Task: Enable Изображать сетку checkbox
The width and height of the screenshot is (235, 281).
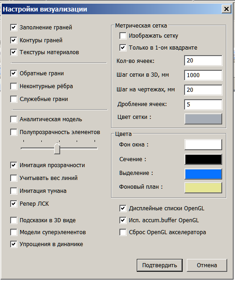Action: (123, 36)
